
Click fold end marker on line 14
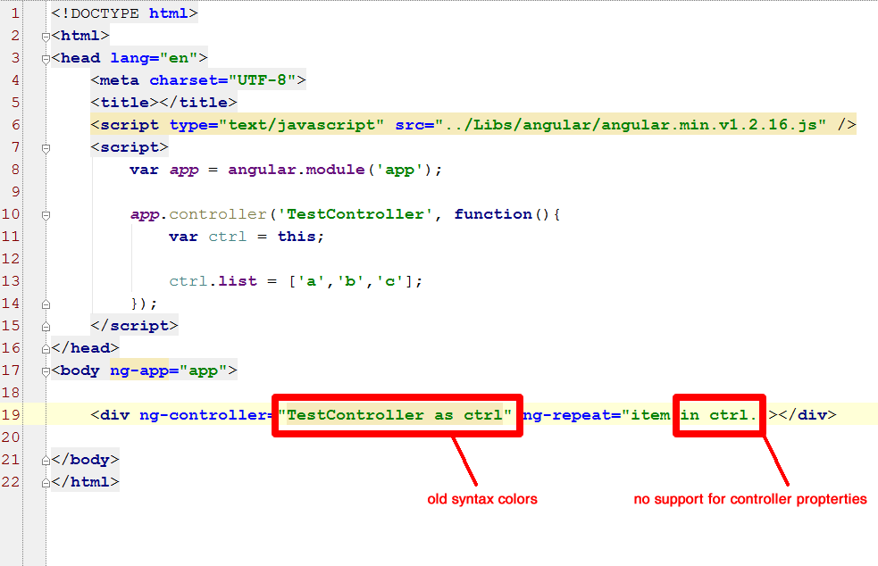click(x=46, y=304)
